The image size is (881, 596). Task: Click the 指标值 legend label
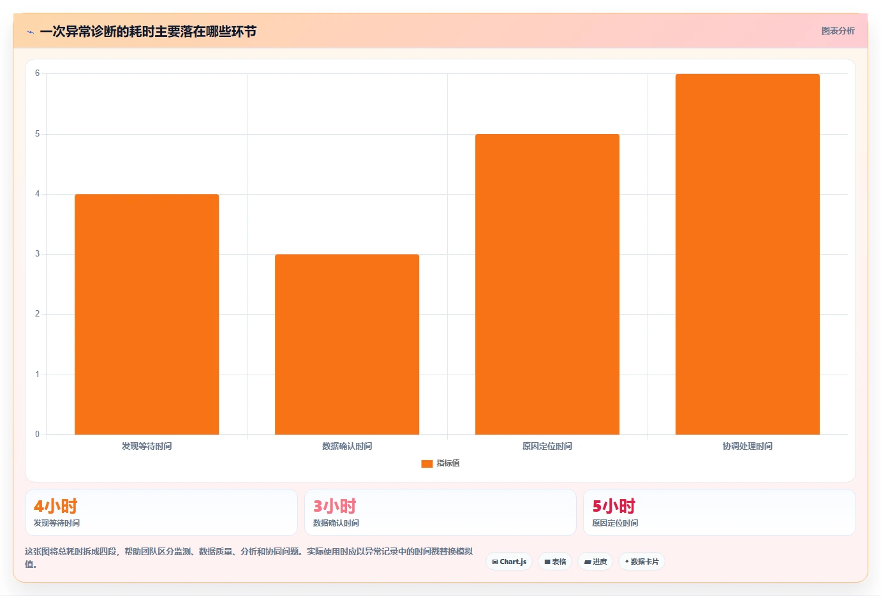click(x=448, y=463)
